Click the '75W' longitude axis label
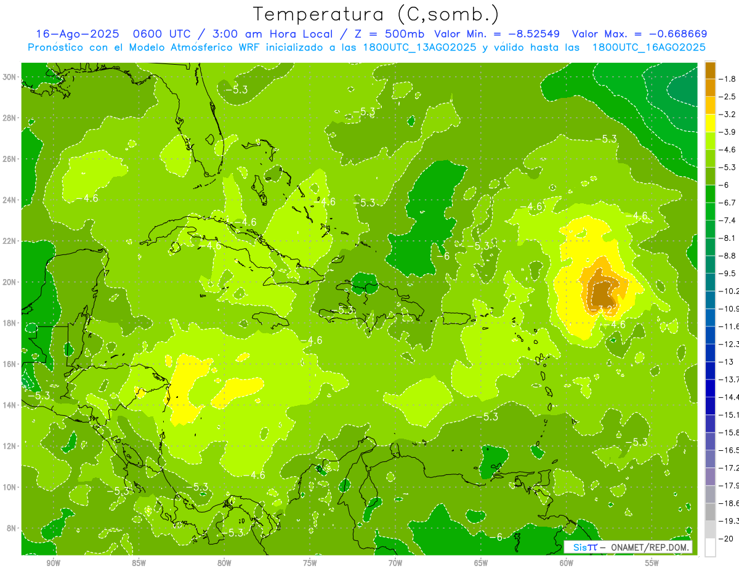This screenshot has width=739, height=571. 310,563
